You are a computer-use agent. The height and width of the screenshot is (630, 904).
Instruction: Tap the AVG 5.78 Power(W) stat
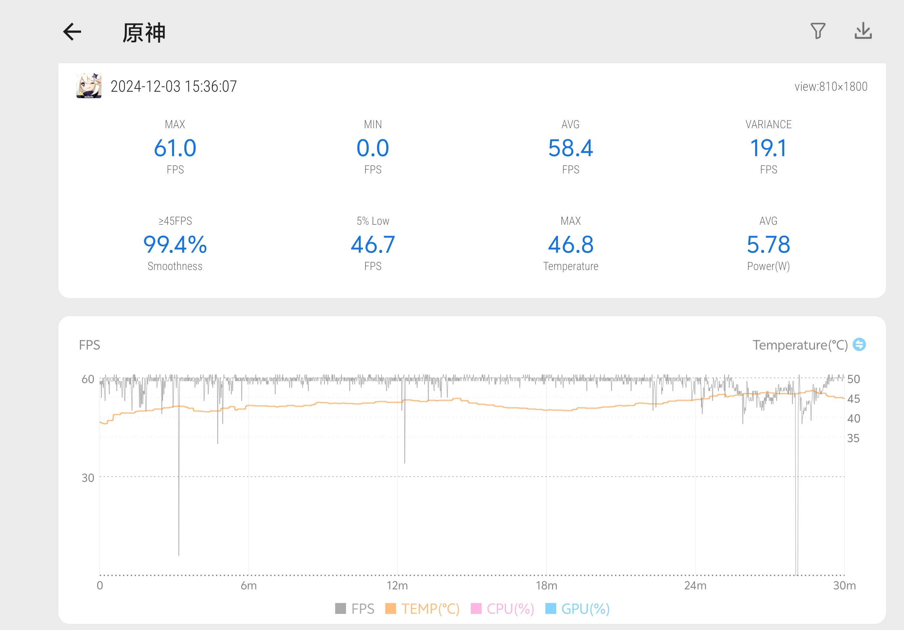pyautogui.click(x=768, y=245)
